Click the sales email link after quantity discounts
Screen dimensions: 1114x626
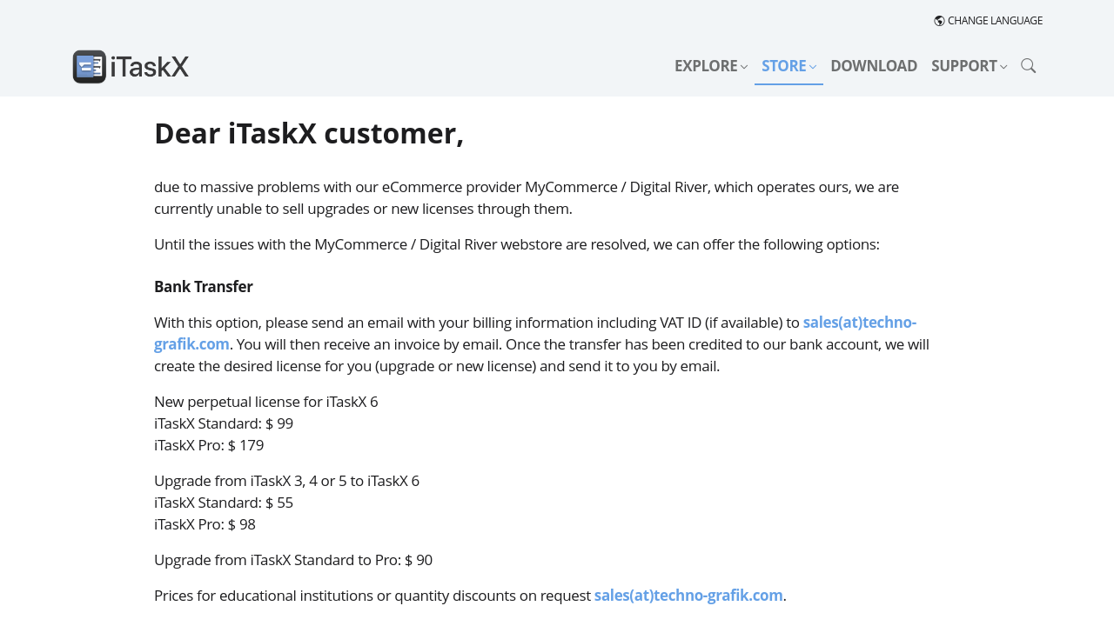(x=688, y=596)
